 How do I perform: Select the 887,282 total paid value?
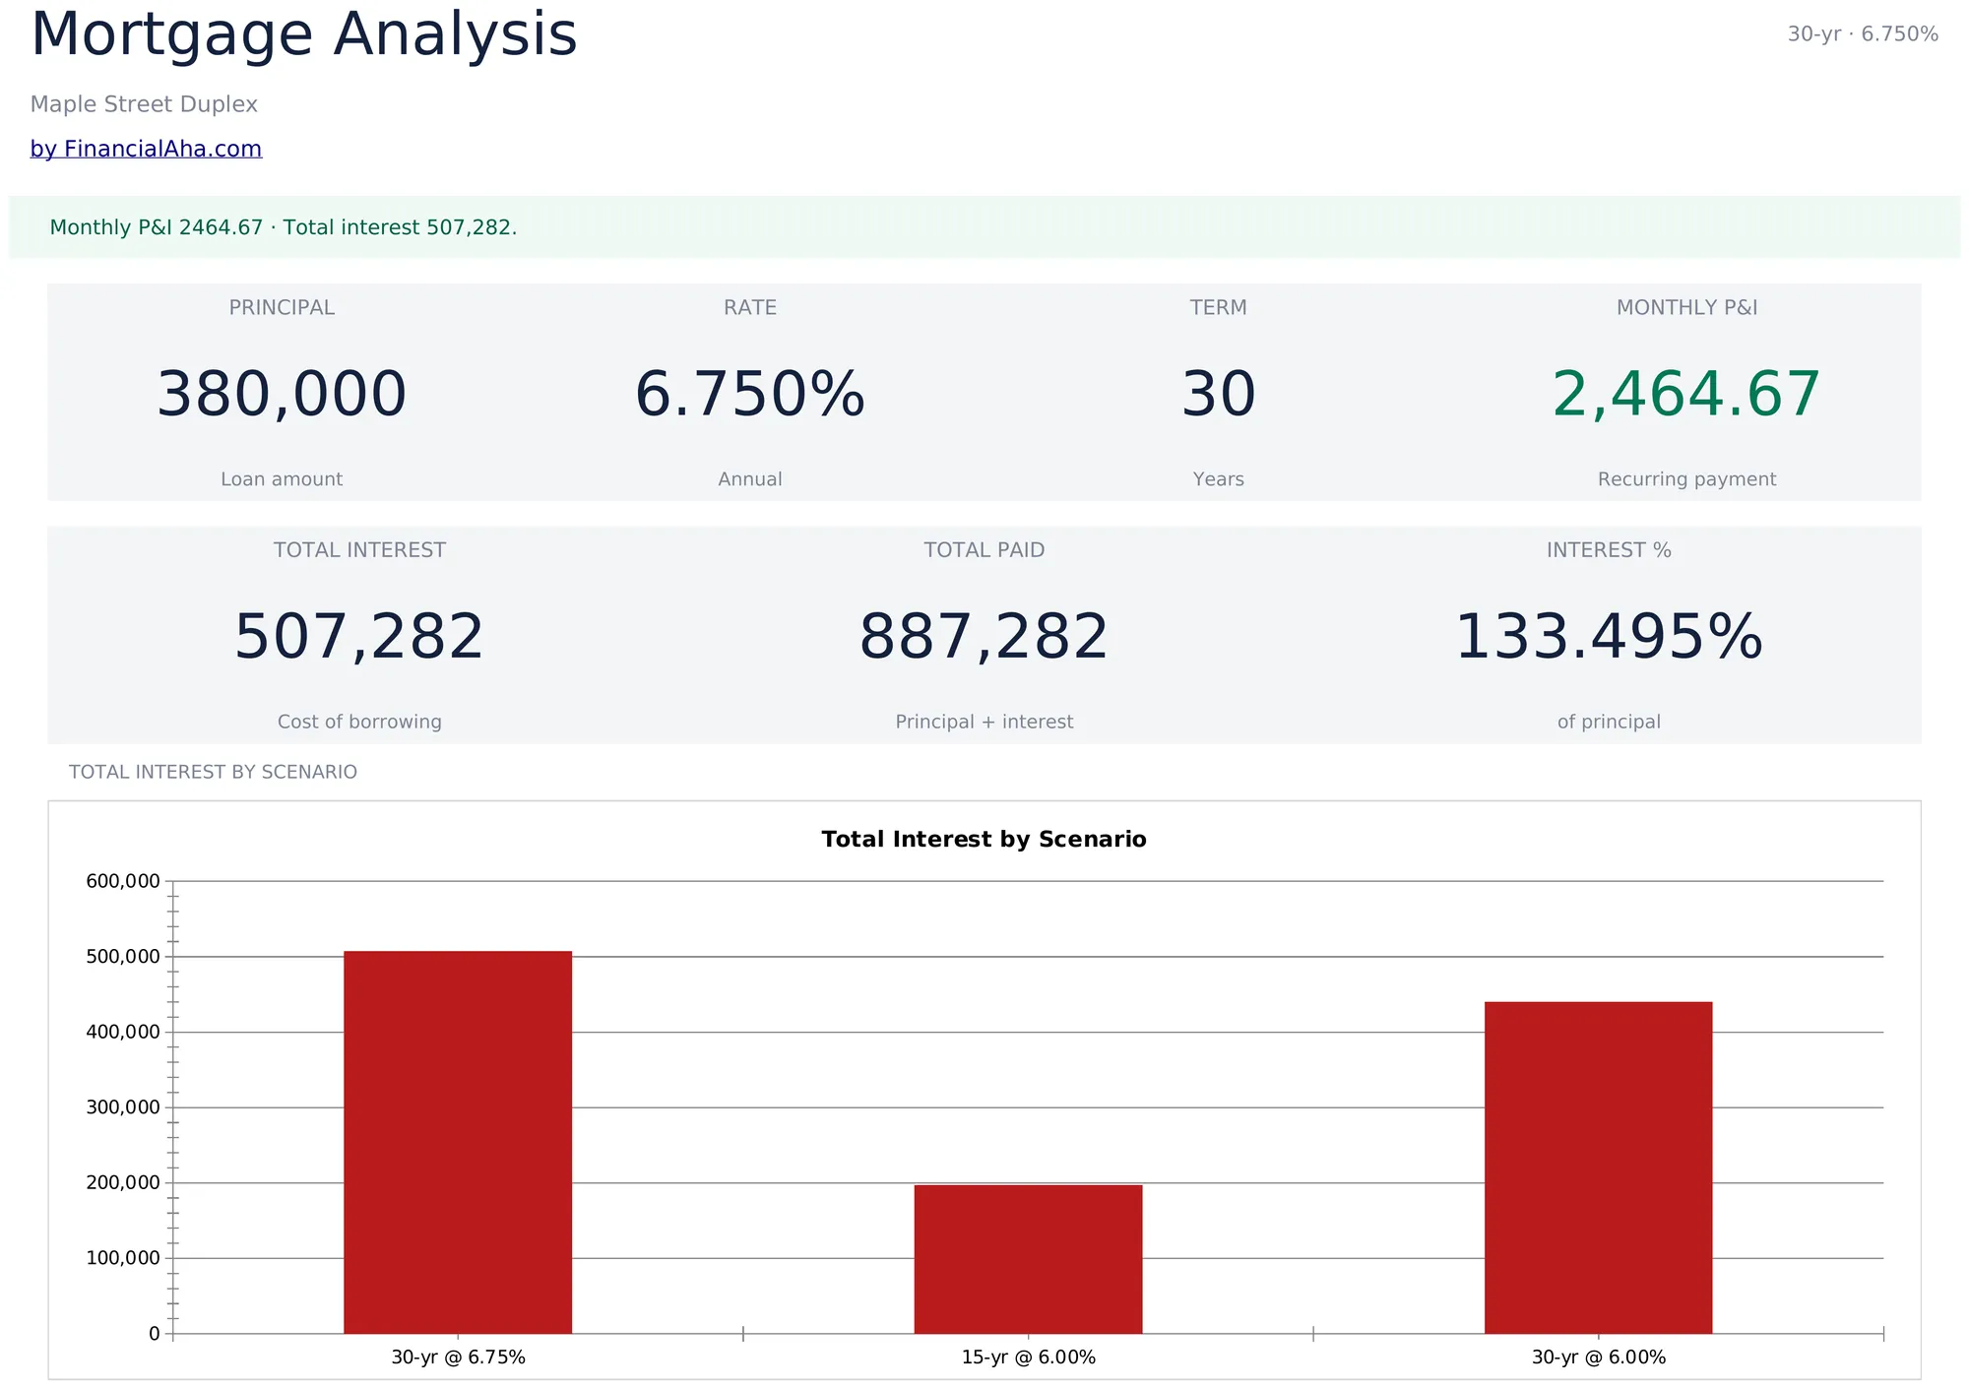(984, 637)
